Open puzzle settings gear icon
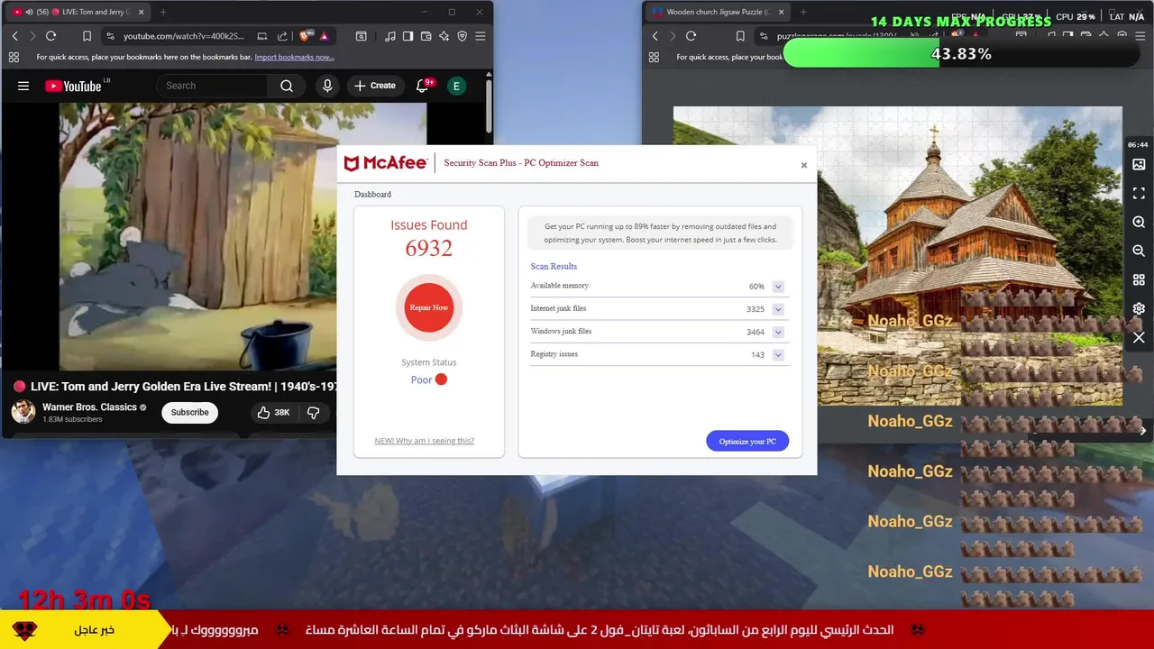The height and width of the screenshot is (649, 1154). tap(1139, 308)
